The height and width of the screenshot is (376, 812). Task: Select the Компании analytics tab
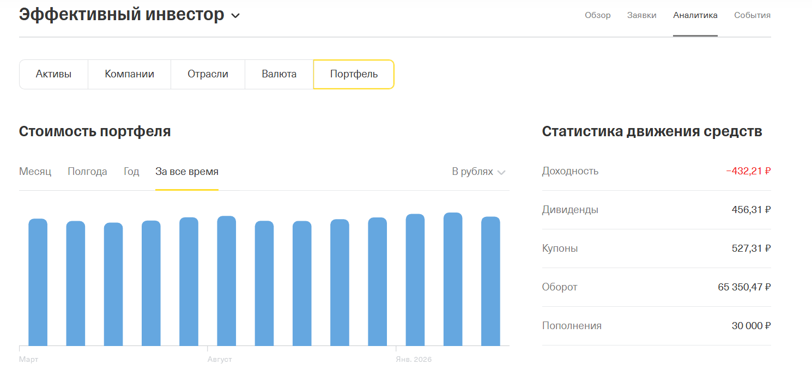pyautogui.click(x=129, y=74)
